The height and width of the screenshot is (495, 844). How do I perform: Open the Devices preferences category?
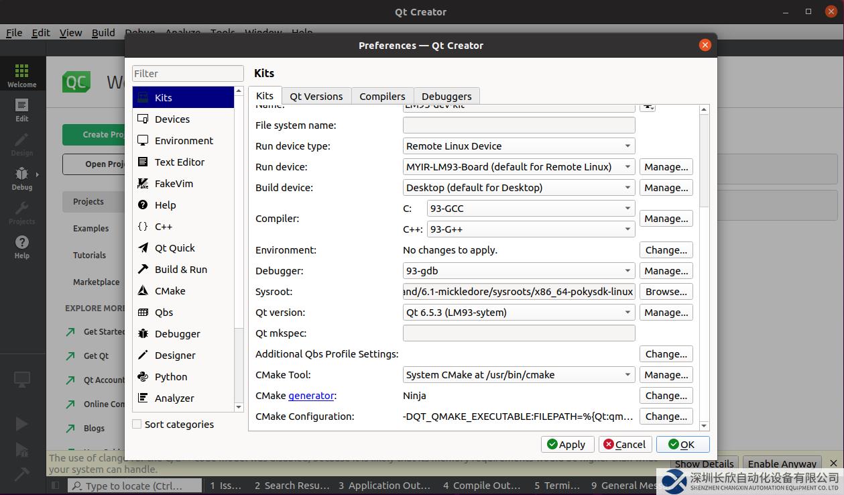183,119
